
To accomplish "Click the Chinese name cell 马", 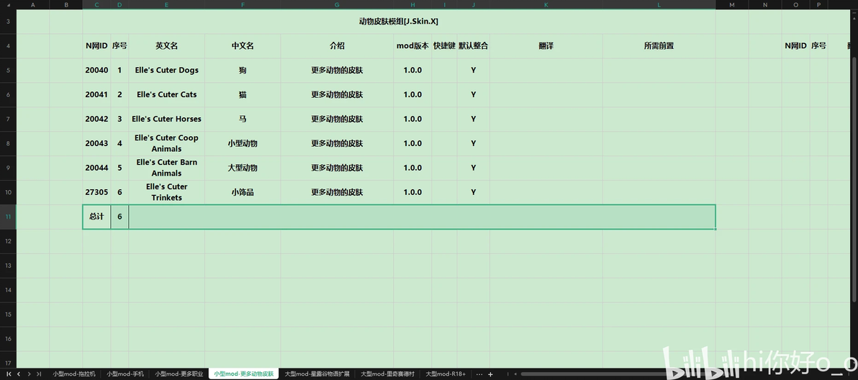I will click(x=243, y=119).
